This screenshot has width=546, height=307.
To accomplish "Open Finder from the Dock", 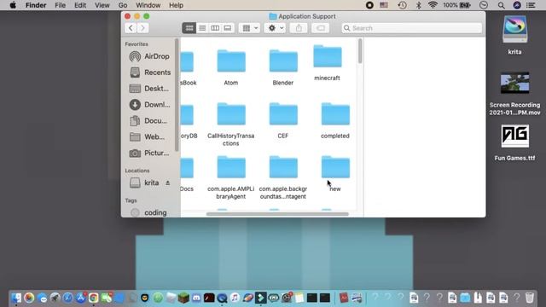I will point(16,298).
